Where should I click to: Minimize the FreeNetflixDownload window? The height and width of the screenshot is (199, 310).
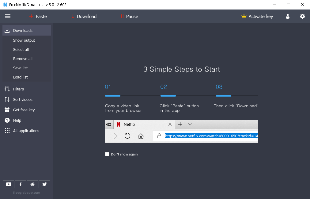click(x=274, y=5)
